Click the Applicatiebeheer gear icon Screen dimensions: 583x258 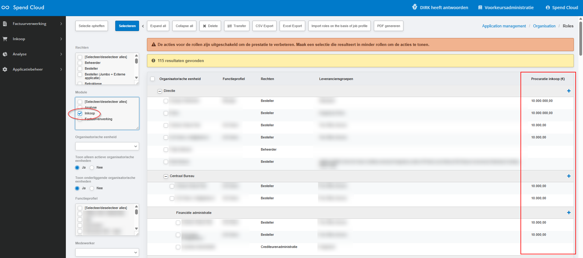pyautogui.click(x=5, y=69)
